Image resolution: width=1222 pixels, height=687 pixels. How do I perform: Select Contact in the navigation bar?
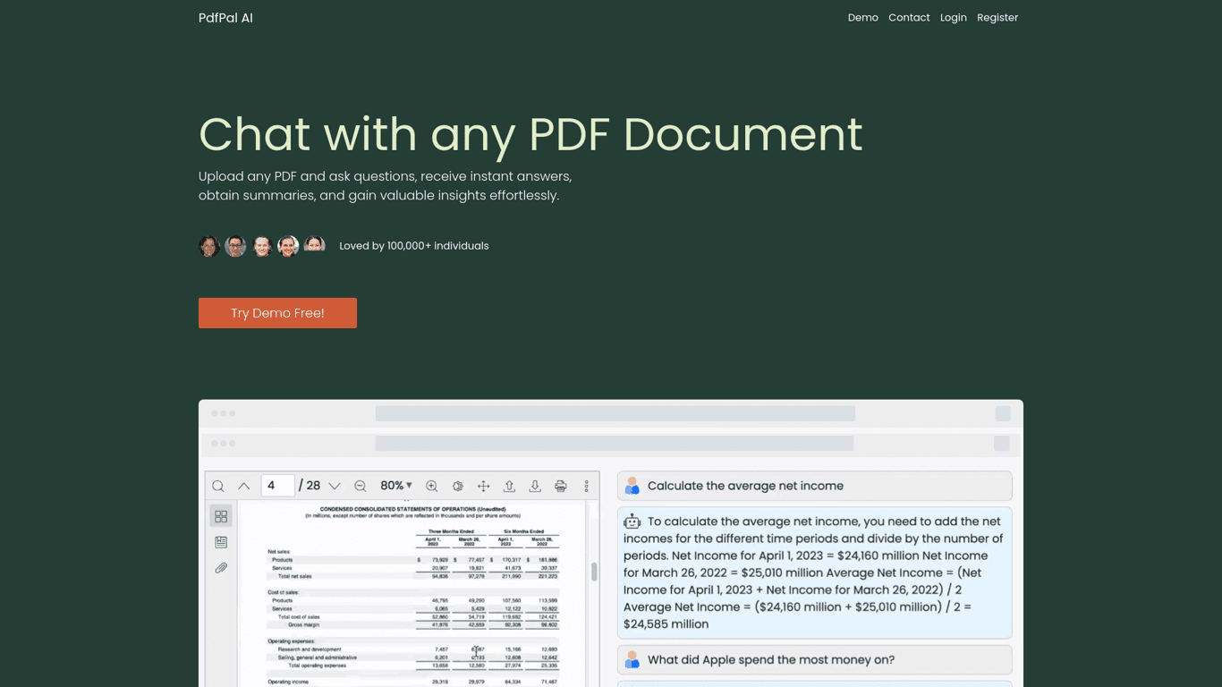click(909, 17)
